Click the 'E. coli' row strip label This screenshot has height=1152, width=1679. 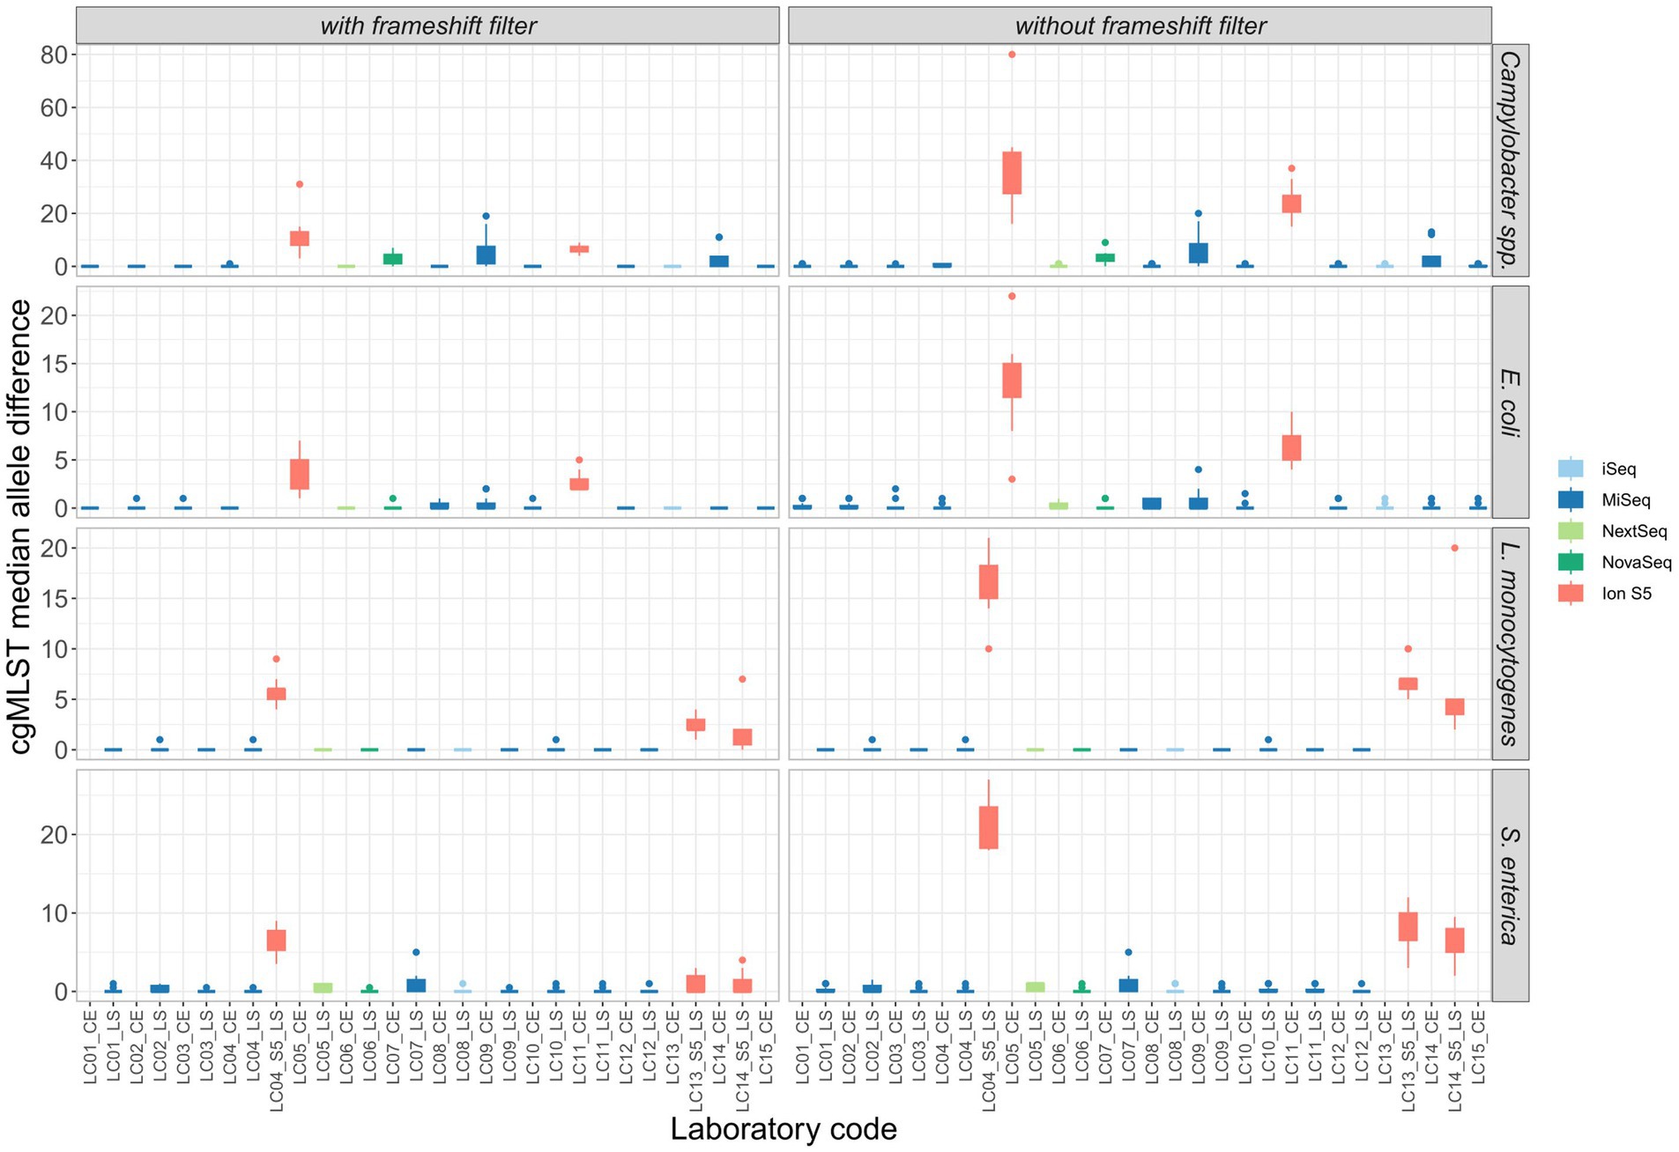click(1510, 402)
